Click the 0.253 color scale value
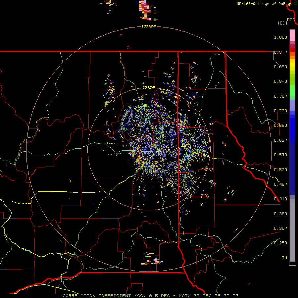Screen dimensions: 298x298 [x=280, y=243]
